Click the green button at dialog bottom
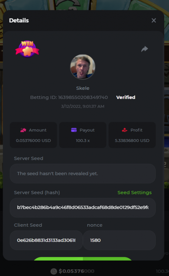The width and height of the screenshot is (169, 276). point(83,259)
